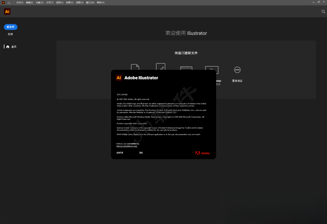Click the Adobe Illustrator dialog title
Screen dimensions: 327x224
tap(141, 78)
